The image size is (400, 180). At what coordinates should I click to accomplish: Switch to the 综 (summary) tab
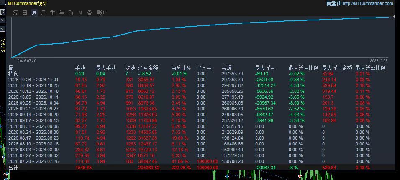point(16,12)
